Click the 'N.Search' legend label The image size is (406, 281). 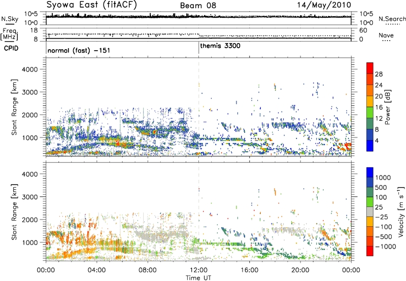pos(392,19)
